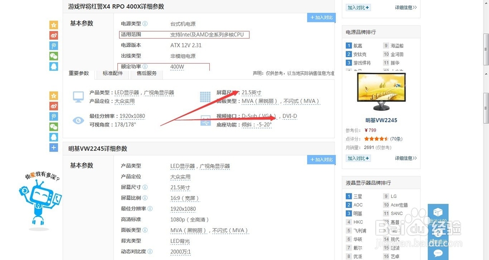Screen dimensions: 489x260
Task: Click the info icon beside 面板类型 in 基本参数
Action: [145, 230]
